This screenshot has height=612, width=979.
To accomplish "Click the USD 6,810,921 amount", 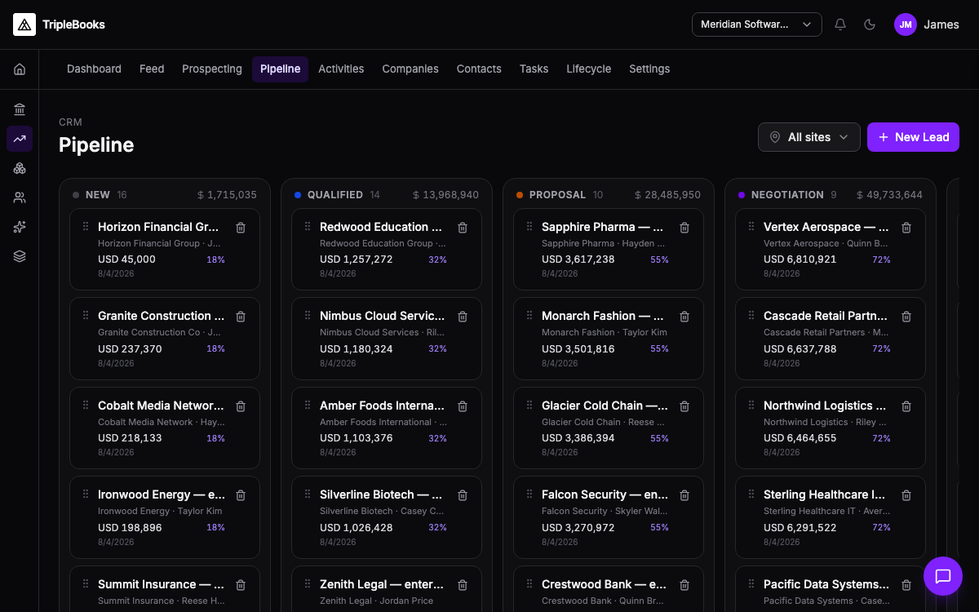I will tap(800, 259).
